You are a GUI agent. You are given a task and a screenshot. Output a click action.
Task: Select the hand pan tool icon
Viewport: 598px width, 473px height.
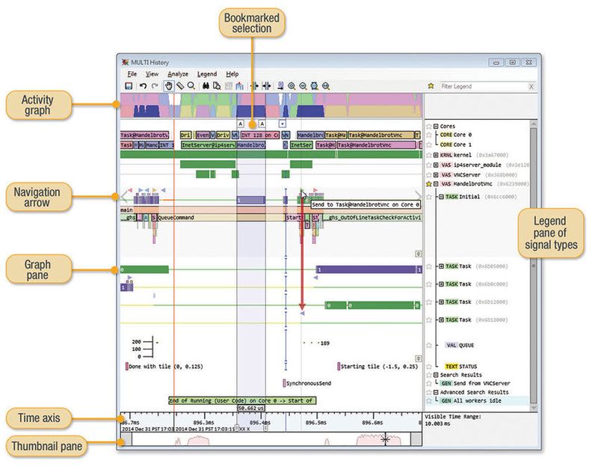coord(169,85)
